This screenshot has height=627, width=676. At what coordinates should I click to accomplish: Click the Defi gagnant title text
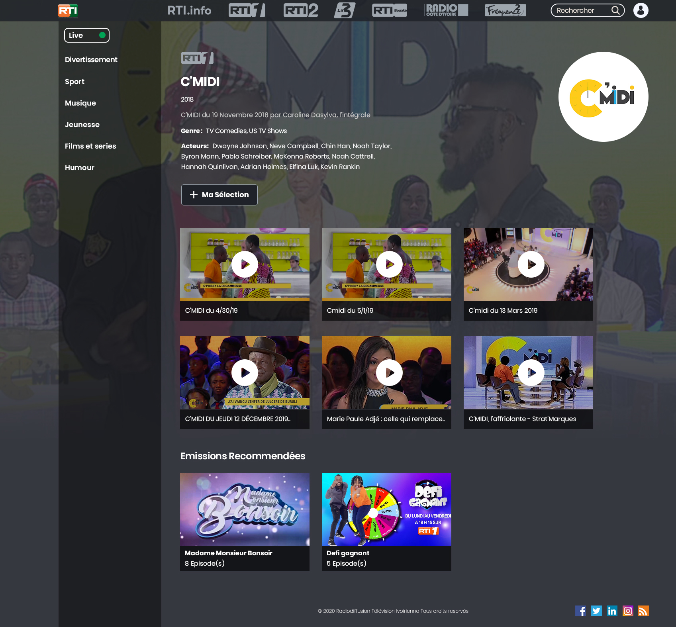(348, 553)
